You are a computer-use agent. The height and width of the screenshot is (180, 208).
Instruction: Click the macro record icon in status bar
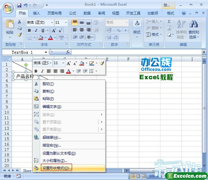18,176
